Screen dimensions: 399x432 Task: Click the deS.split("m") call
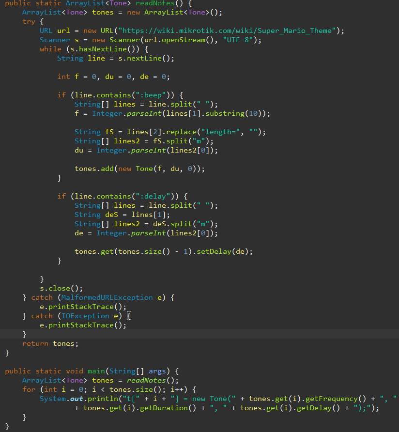click(x=183, y=224)
